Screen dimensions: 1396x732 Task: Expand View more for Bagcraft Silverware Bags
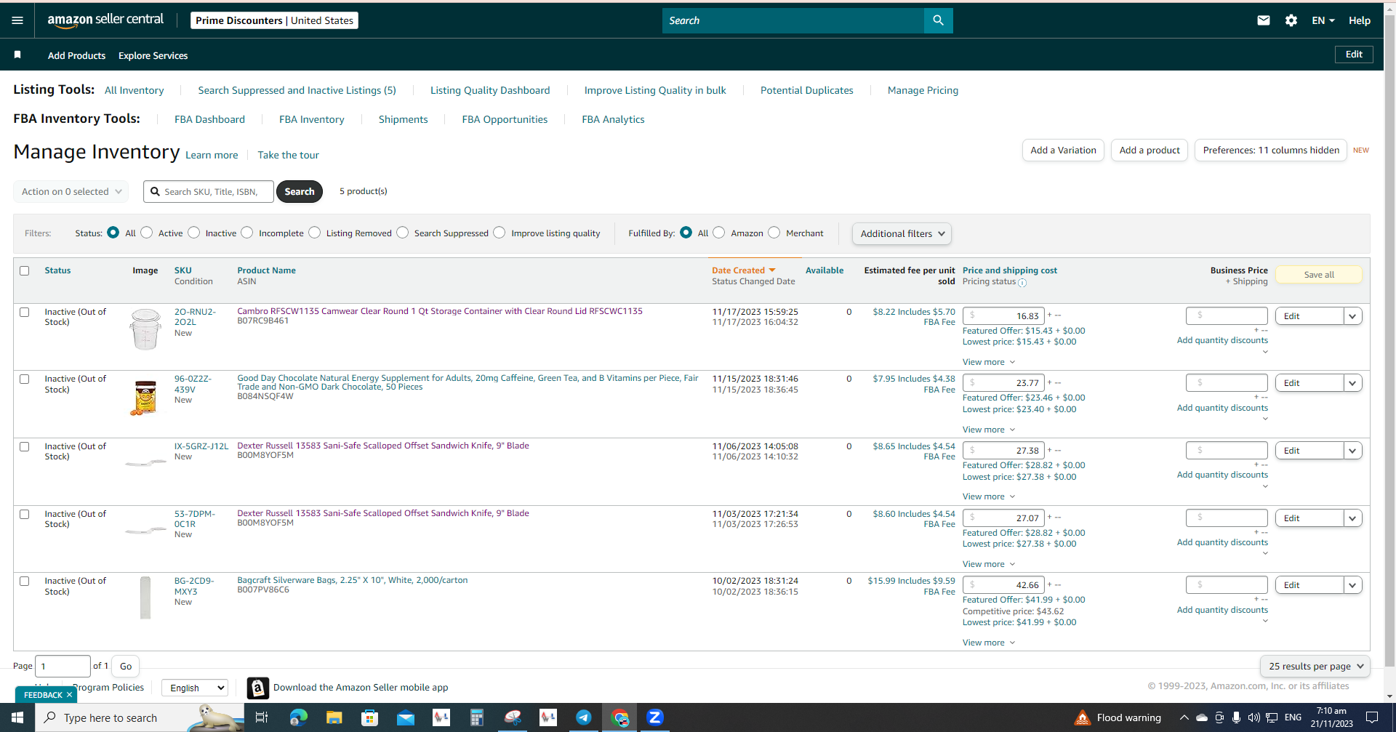coord(989,643)
